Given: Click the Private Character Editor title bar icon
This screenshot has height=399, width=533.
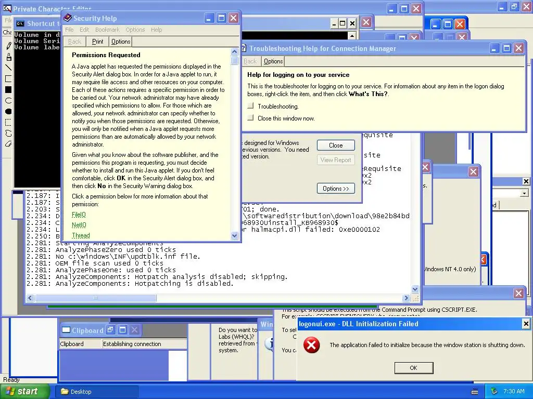Looking at the screenshot, I should click(7, 9).
